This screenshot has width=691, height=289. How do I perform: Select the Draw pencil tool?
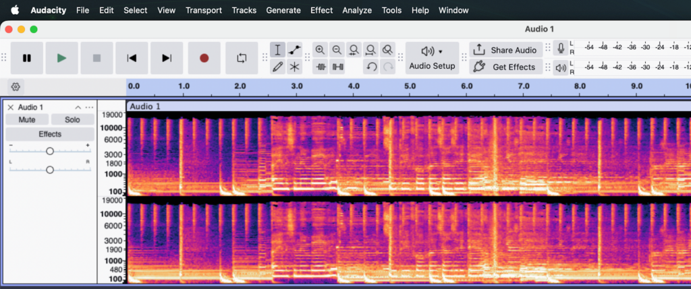277,67
